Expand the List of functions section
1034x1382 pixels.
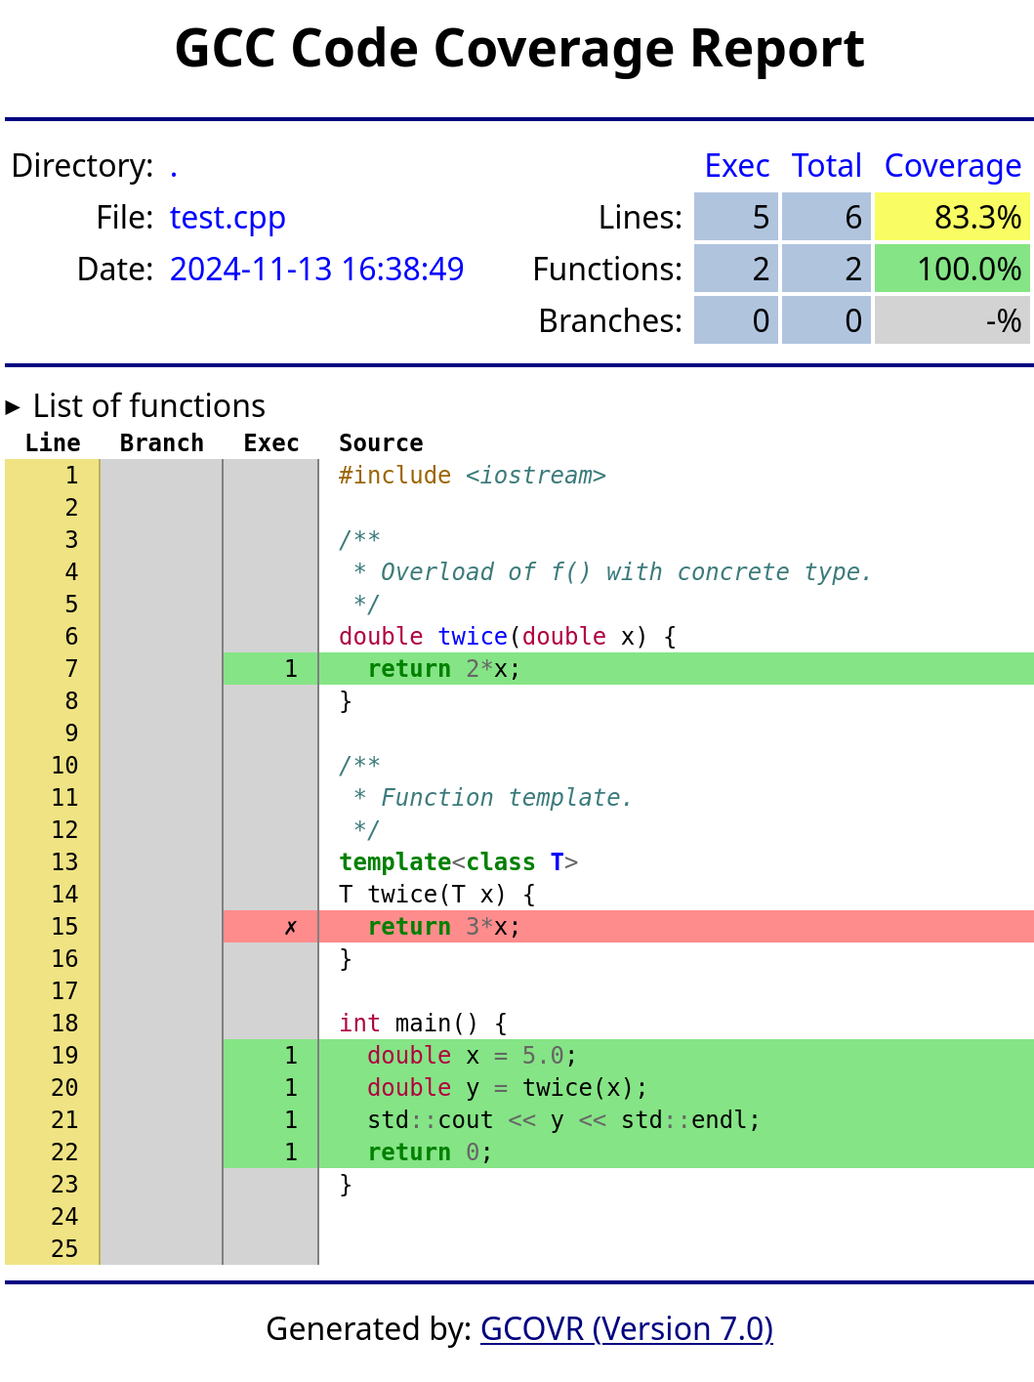coord(147,405)
